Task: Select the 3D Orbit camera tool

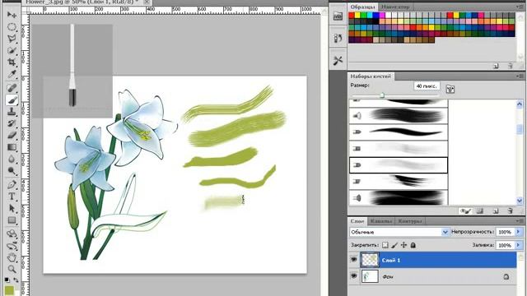Action: [12, 246]
